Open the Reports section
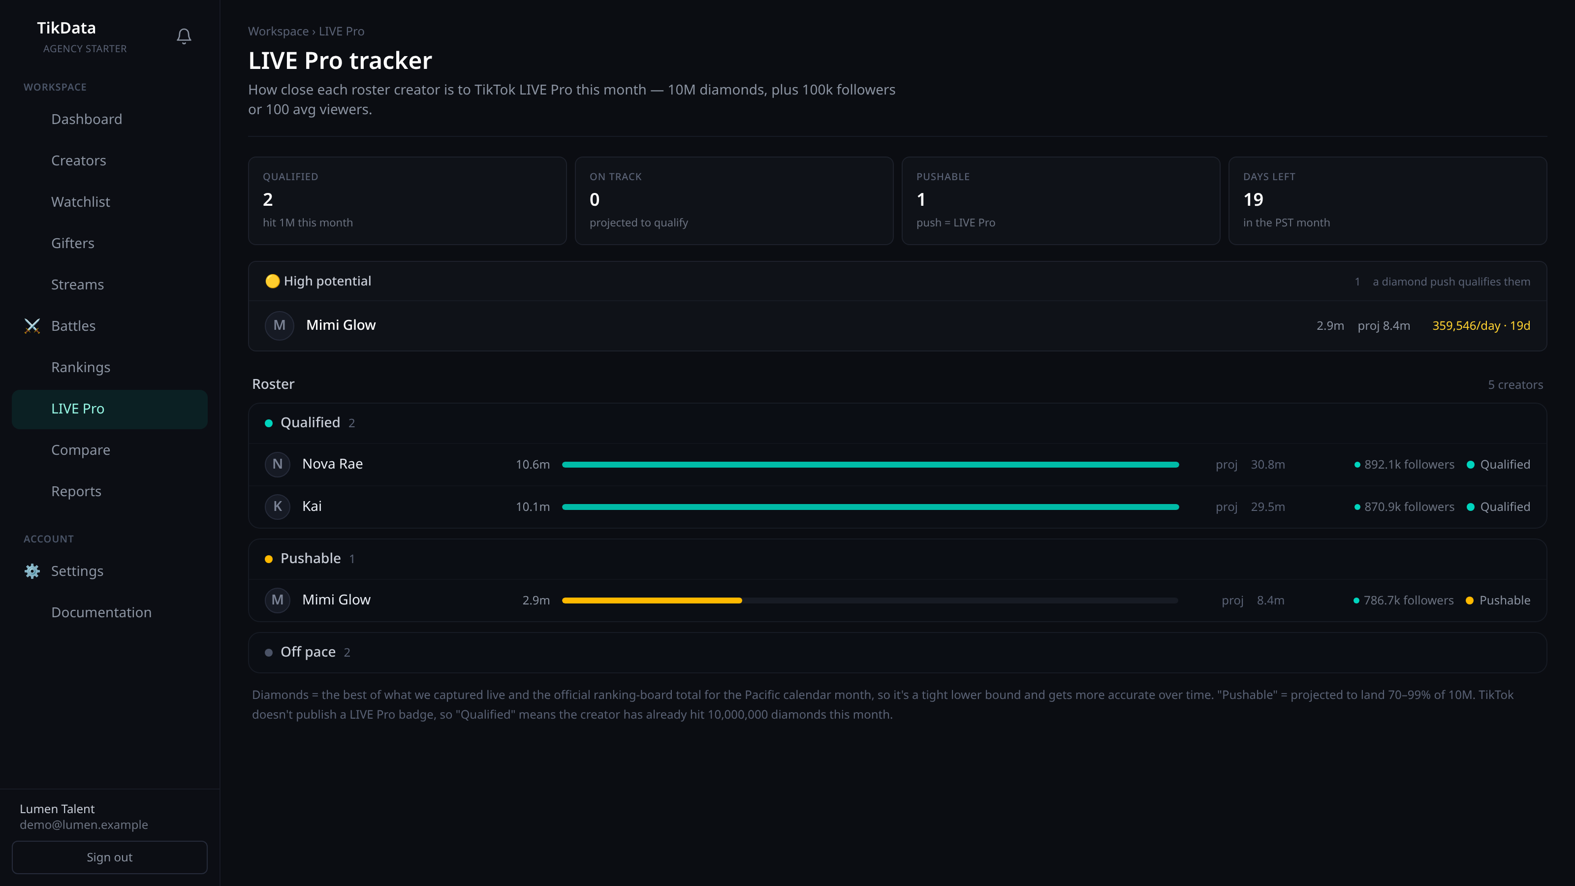 (109, 492)
